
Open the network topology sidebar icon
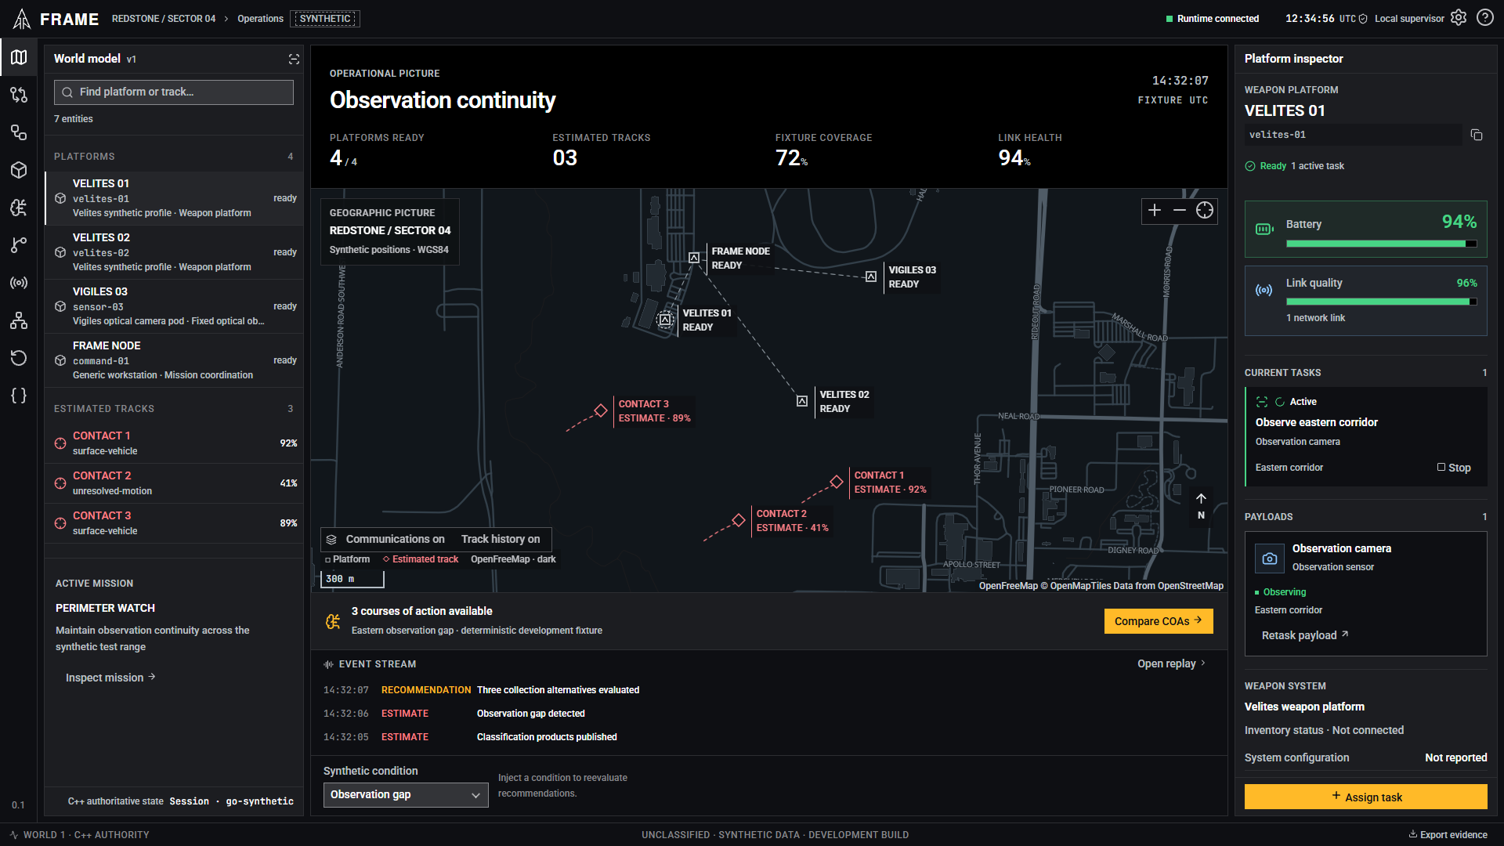[x=19, y=320]
